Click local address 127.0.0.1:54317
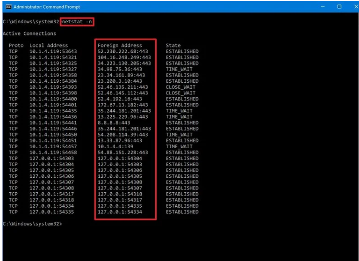Image resolution: width=359 pixels, height=261 pixels. pyautogui.click(x=52, y=194)
